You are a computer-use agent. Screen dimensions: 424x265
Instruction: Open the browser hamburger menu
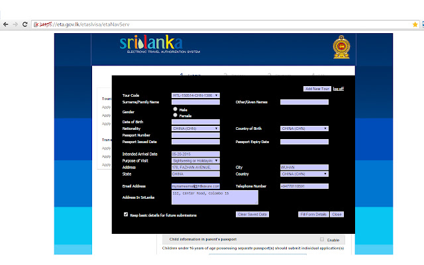414,24
